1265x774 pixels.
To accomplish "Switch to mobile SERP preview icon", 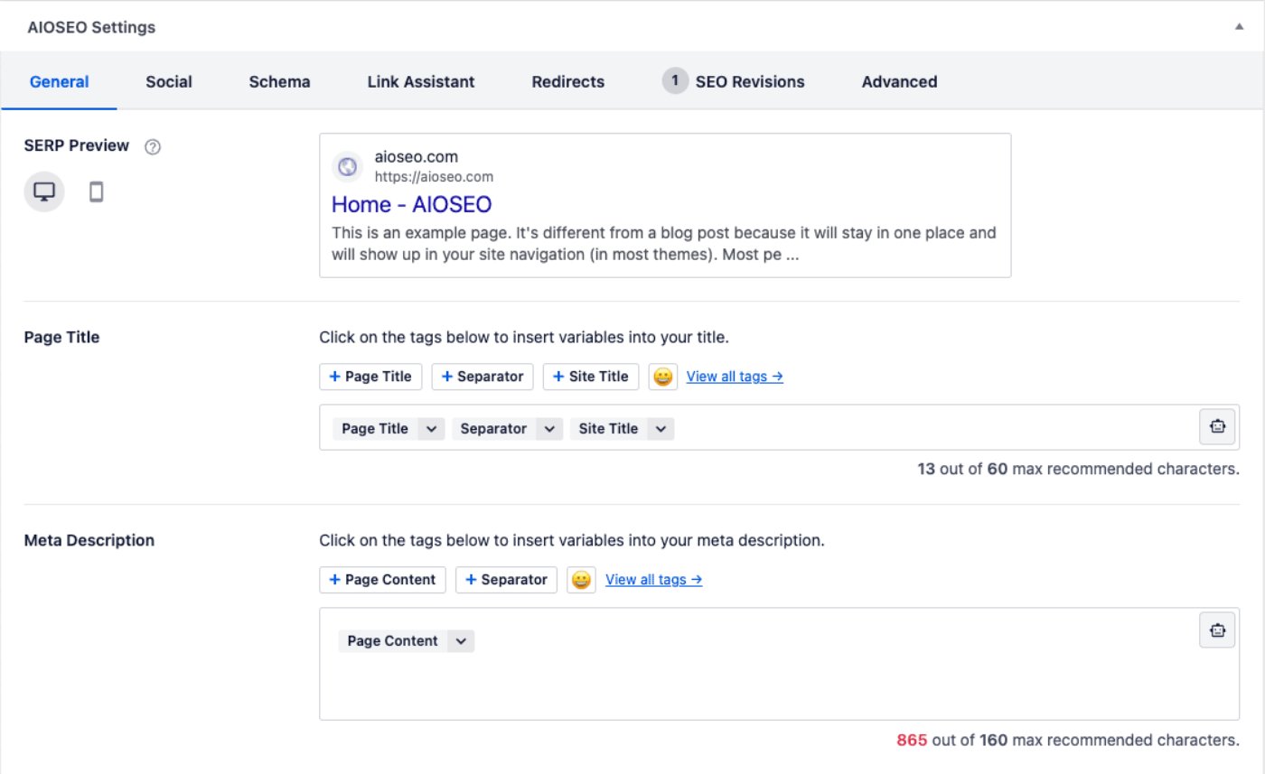I will point(96,191).
